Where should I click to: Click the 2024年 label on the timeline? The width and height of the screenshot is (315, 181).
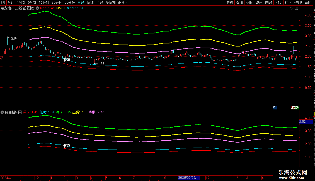[6, 178]
